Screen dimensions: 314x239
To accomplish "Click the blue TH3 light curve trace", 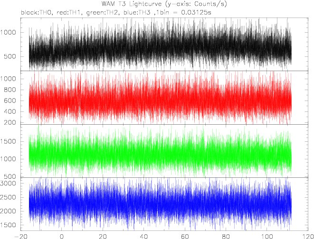I will [160, 204].
